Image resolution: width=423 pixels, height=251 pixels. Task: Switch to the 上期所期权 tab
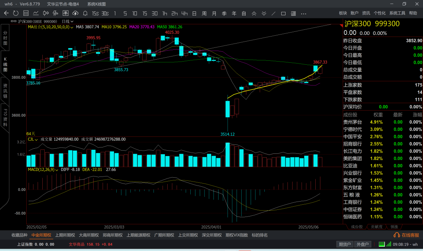click(x=65, y=235)
